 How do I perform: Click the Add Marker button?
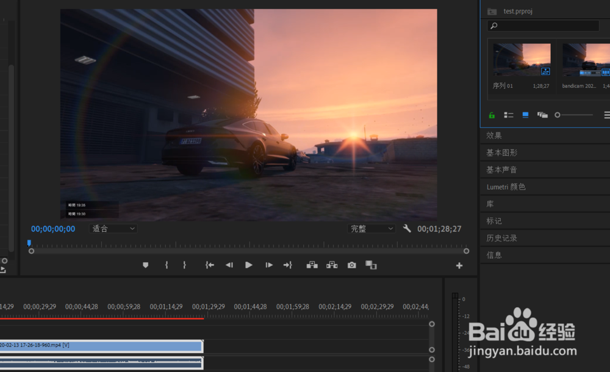146,265
